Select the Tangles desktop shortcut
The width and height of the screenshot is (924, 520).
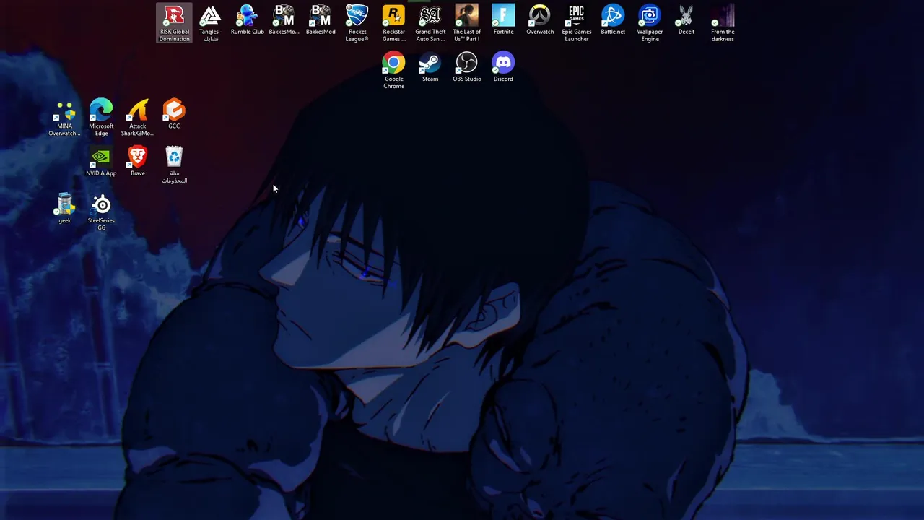tap(211, 23)
